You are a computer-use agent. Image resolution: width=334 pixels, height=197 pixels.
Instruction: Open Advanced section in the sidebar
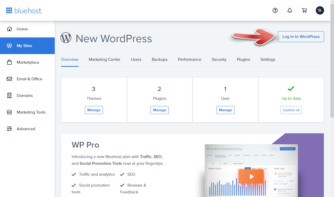coord(27,129)
